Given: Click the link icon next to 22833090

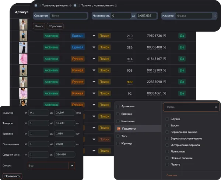Looking at the screenshot, I should pyautogui.click(x=165, y=82).
